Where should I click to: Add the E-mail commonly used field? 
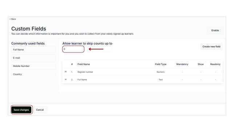[x=33, y=58]
